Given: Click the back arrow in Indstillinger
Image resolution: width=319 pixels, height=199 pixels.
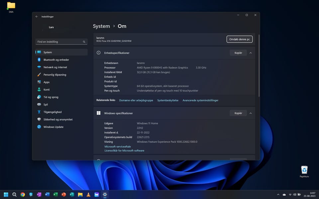Looking at the screenshot, I should pos(37,16).
